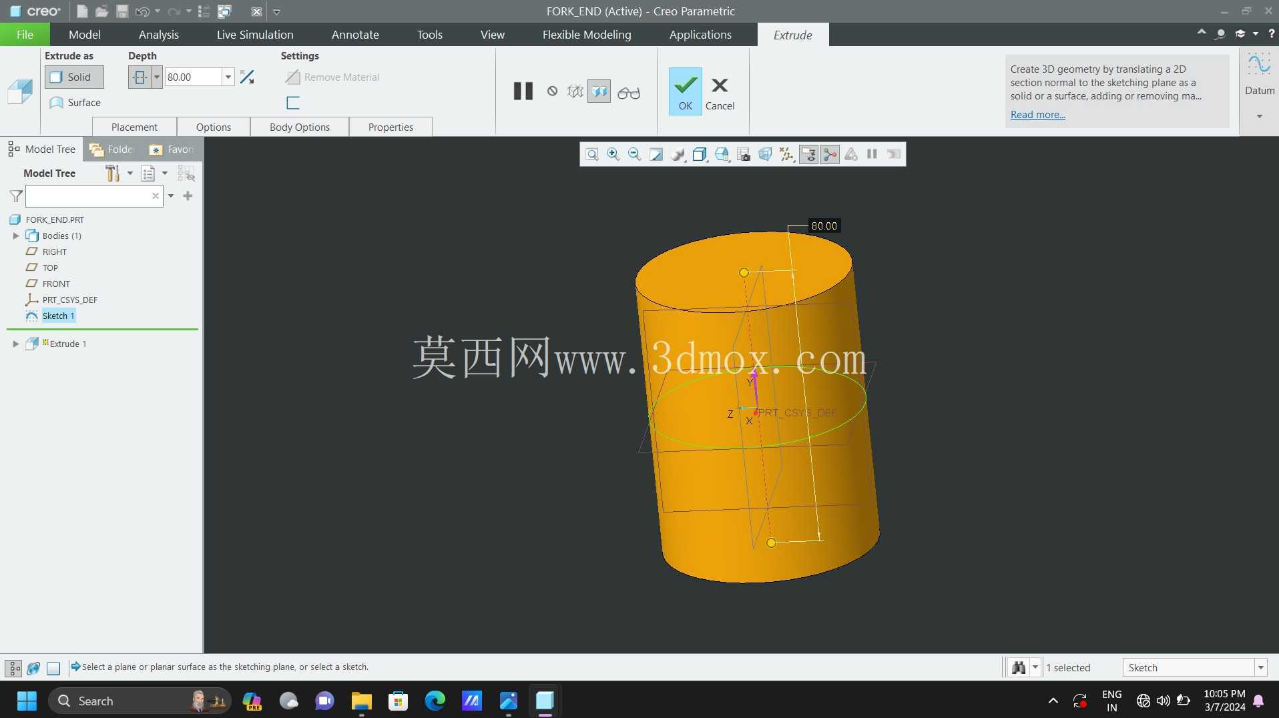Open the depth type dropdown arrow

[x=157, y=77]
